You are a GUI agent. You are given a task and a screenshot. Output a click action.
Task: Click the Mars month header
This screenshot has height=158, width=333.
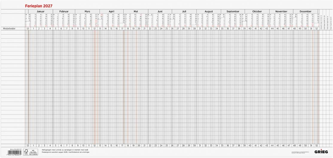pyautogui.click(x=87, y=11)
